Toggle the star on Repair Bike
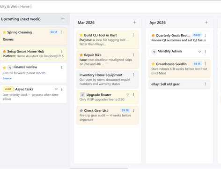Image resolution: width=221 pixels, height=169 pixels. point(81,55)
